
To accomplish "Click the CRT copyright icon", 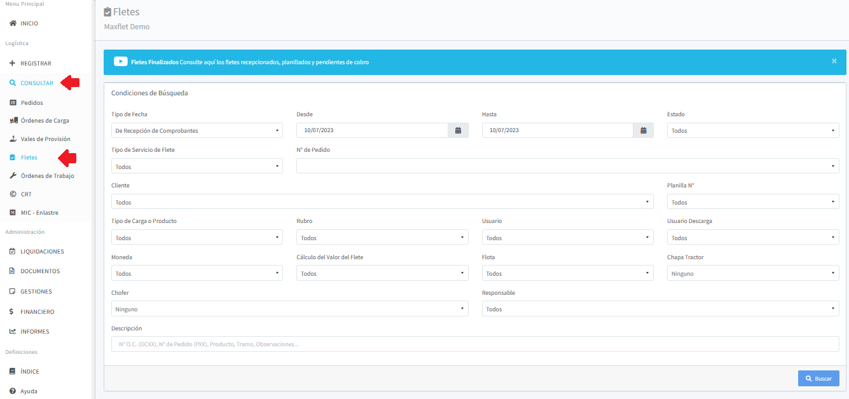I will click(x=13, y=194).
